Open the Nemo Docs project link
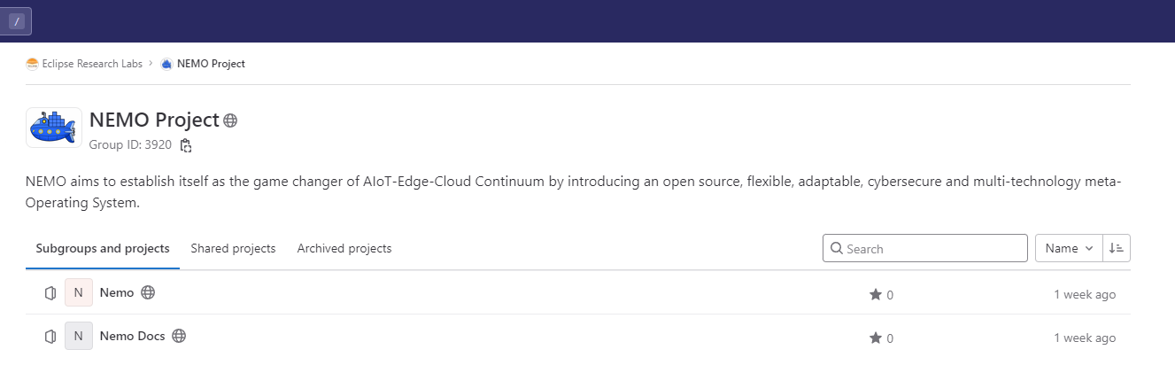The image size is (1175, 365). click(132, 336)
